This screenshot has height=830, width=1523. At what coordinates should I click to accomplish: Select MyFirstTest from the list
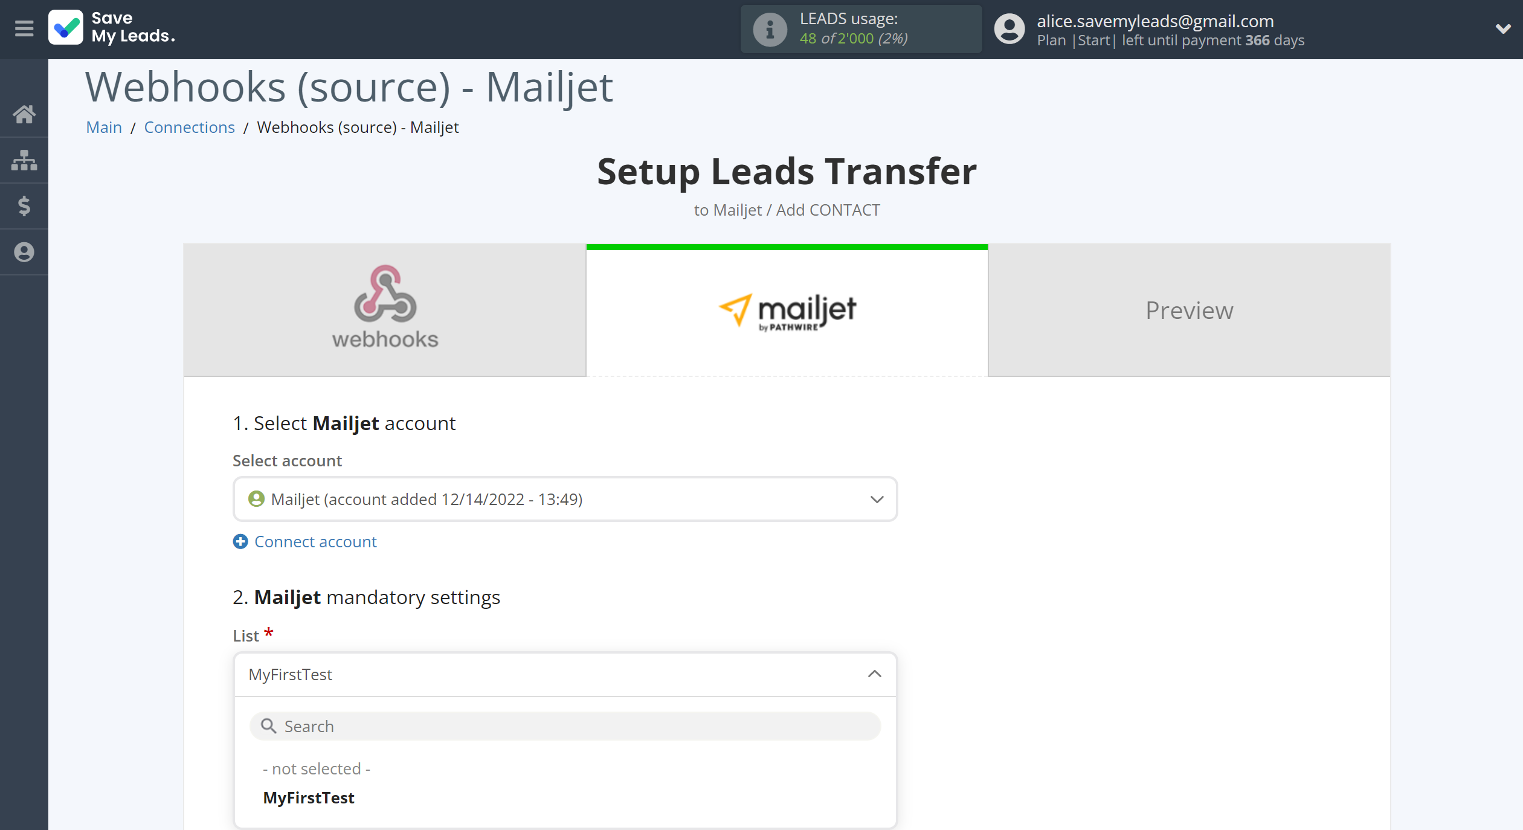click(309, 797)
